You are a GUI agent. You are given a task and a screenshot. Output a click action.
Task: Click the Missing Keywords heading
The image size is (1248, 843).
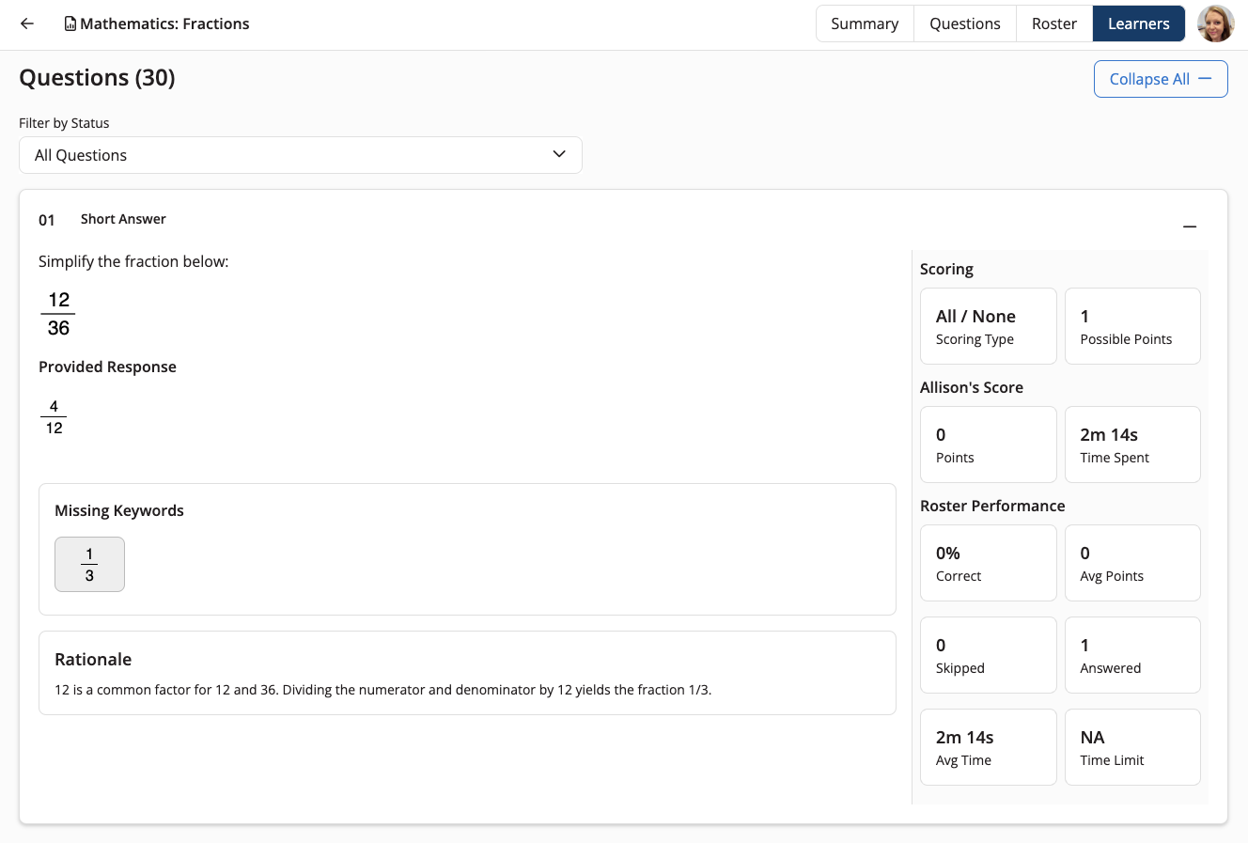119,510
